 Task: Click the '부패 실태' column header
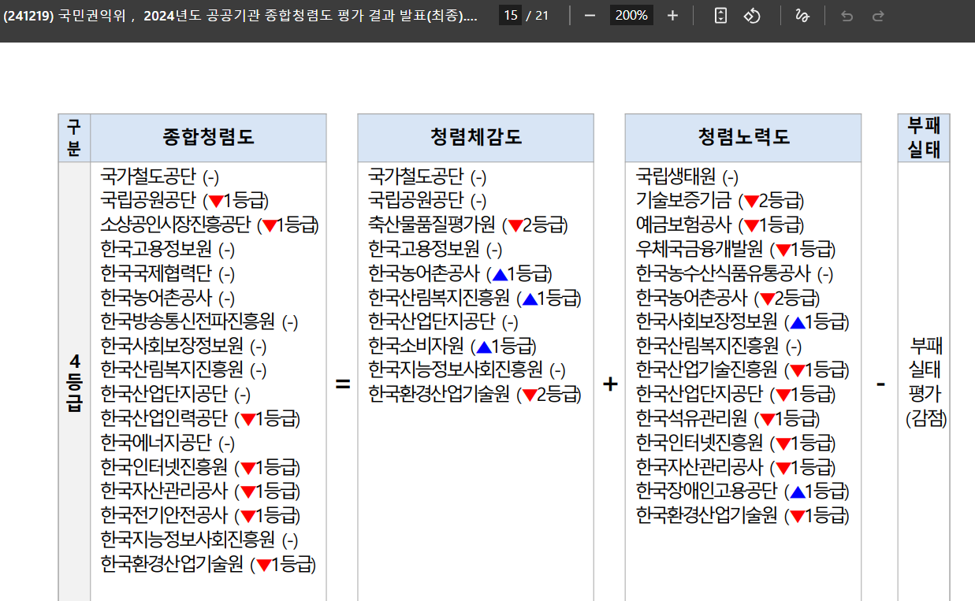pos(924,138)
